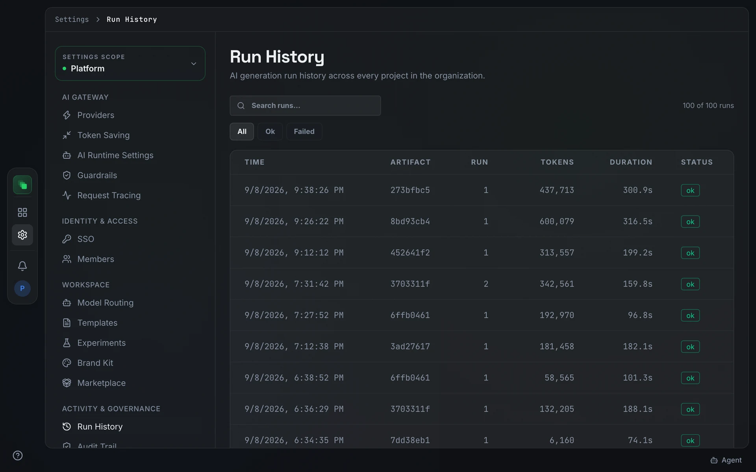Click the AI Runtime Settings robot icon
Viewport: 756px width, 472px height.
(x=67, y=155)
